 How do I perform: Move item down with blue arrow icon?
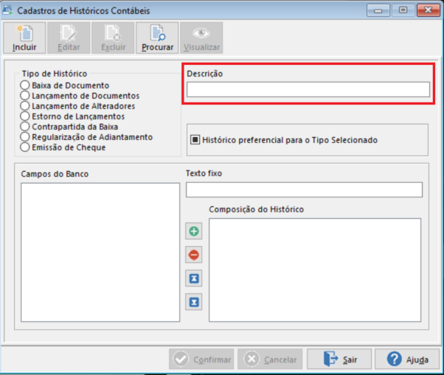click(194, 302)
